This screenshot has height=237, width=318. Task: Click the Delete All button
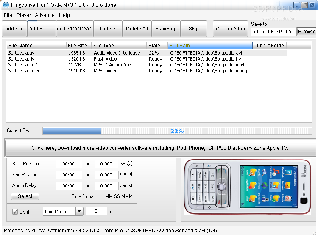(x=137, y=29)
